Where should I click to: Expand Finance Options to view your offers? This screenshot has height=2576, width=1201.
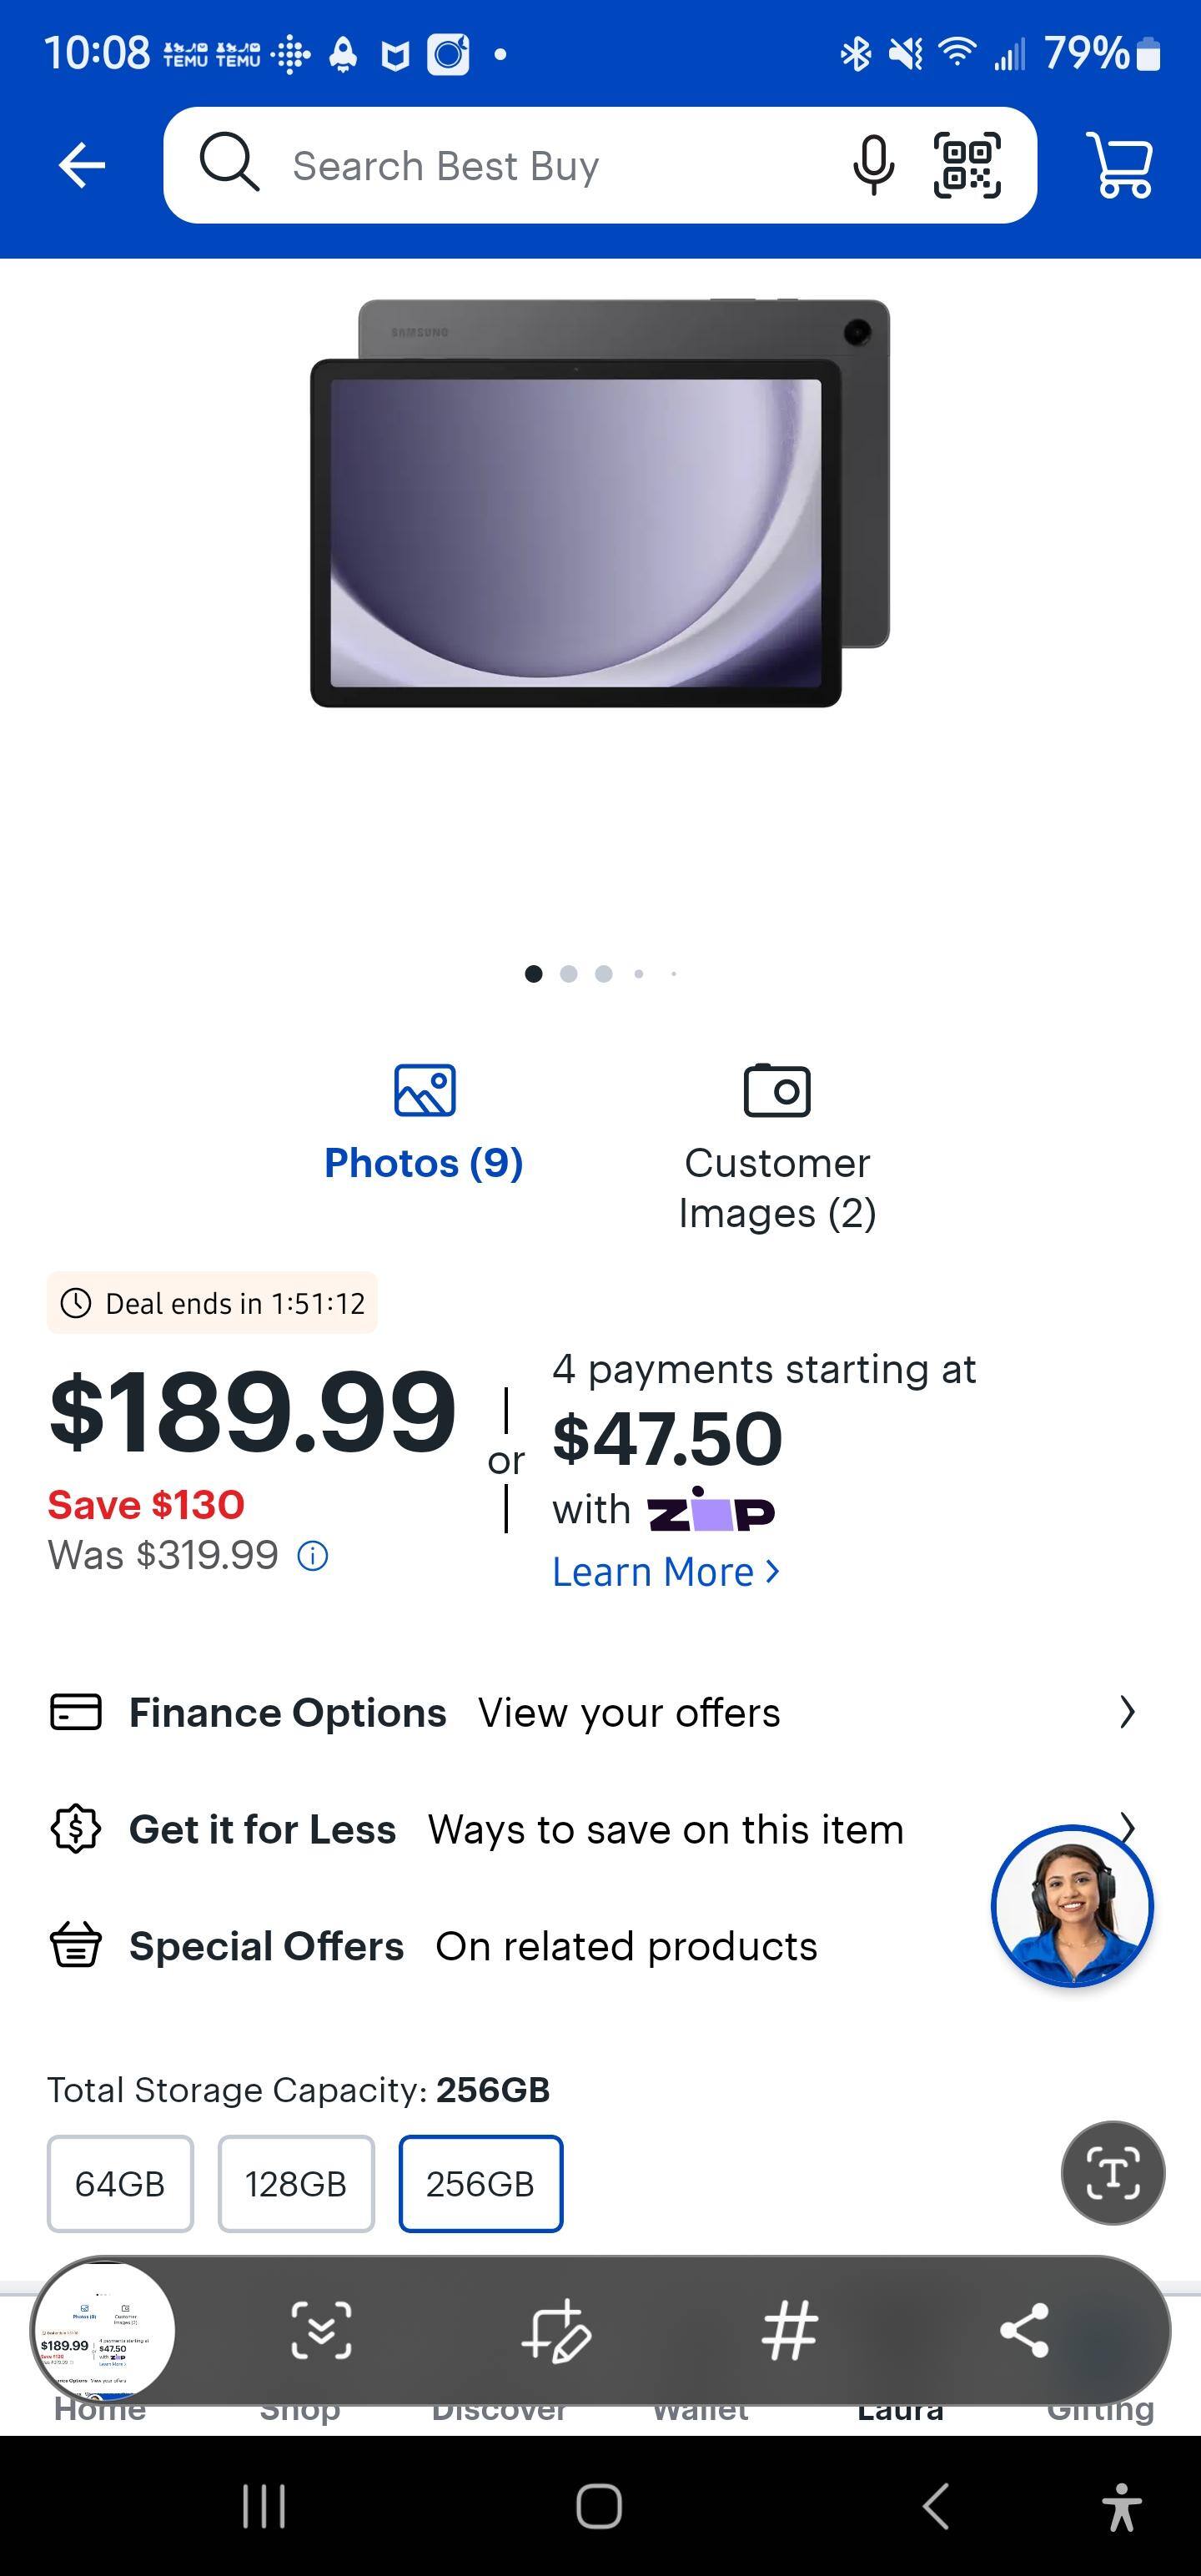coord(600,1712)
